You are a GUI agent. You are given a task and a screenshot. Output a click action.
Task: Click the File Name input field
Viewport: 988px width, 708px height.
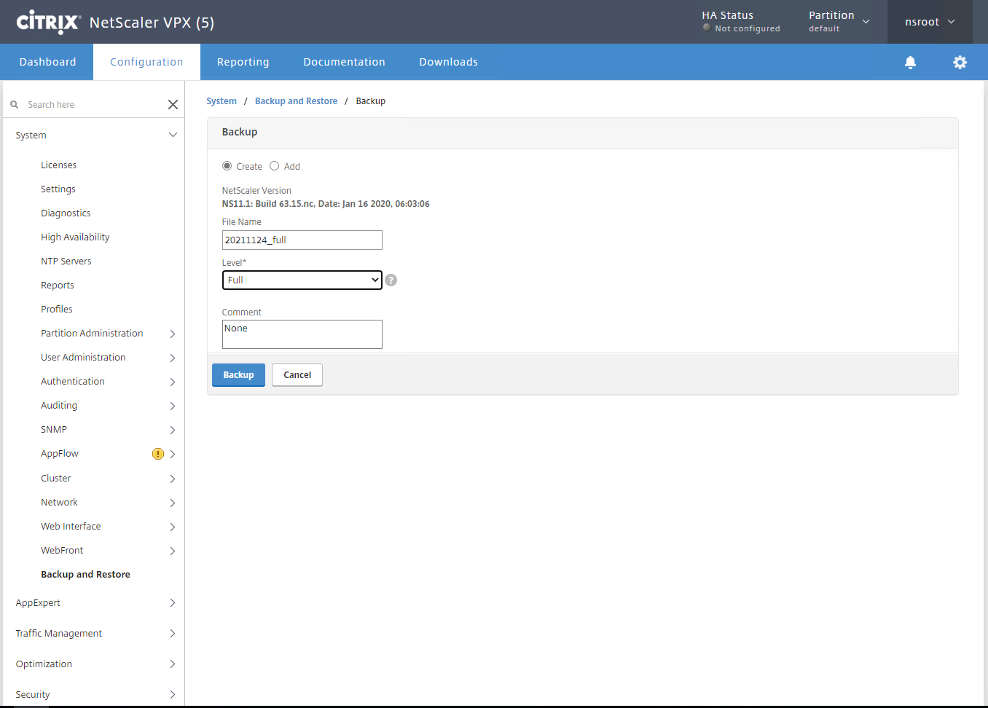pyautogui.click(x=302, y=240)
